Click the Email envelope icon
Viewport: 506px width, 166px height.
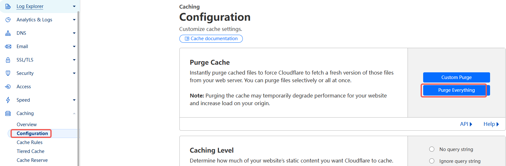(8, 47)
